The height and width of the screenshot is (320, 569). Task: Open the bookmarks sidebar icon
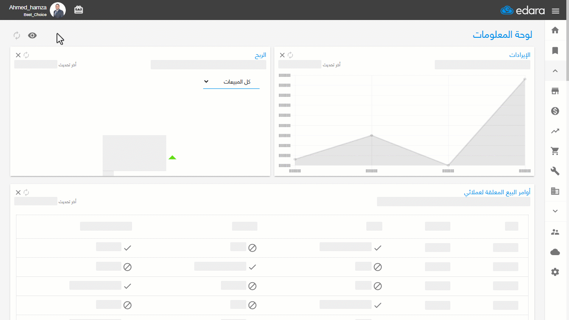(555, 51)
